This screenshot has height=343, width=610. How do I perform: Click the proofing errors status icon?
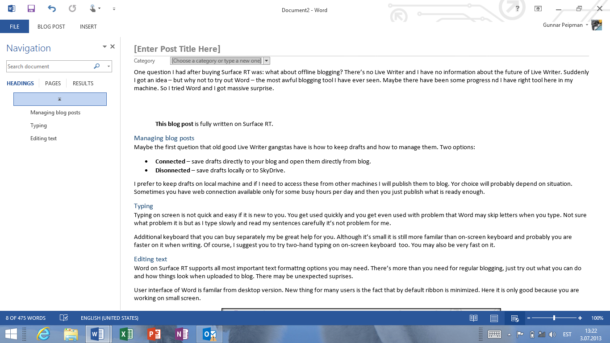coord(64,318)
